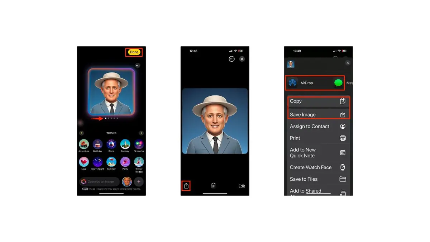Viewport: 430px width, 242px height.
Task: Select the glowing generated portrait preview
Action: (111, 91)
